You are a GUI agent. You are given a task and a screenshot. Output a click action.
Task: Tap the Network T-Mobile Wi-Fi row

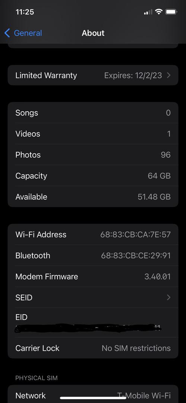coord(93,394)
